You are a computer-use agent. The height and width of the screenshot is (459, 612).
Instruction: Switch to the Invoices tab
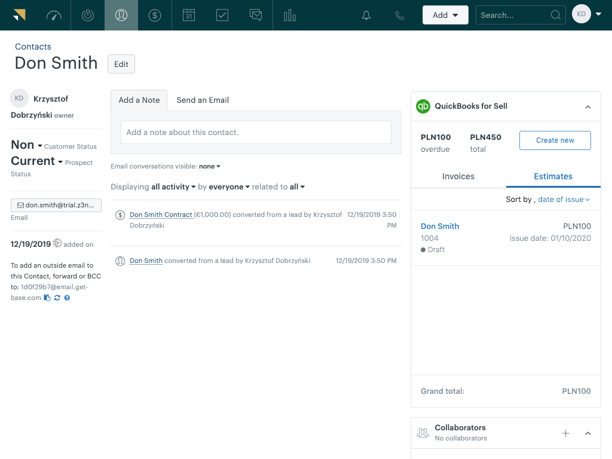[x=458, y=176]
